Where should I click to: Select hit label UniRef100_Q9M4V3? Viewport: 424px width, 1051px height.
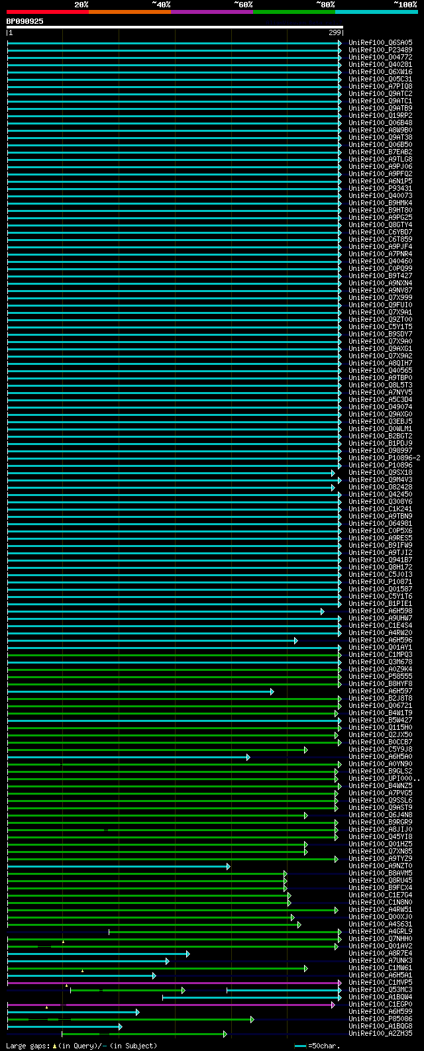point(380,479)
